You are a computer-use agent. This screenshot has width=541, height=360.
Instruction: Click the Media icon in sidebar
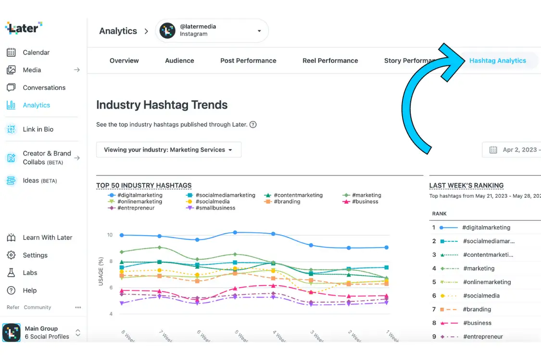coord(11,70)
